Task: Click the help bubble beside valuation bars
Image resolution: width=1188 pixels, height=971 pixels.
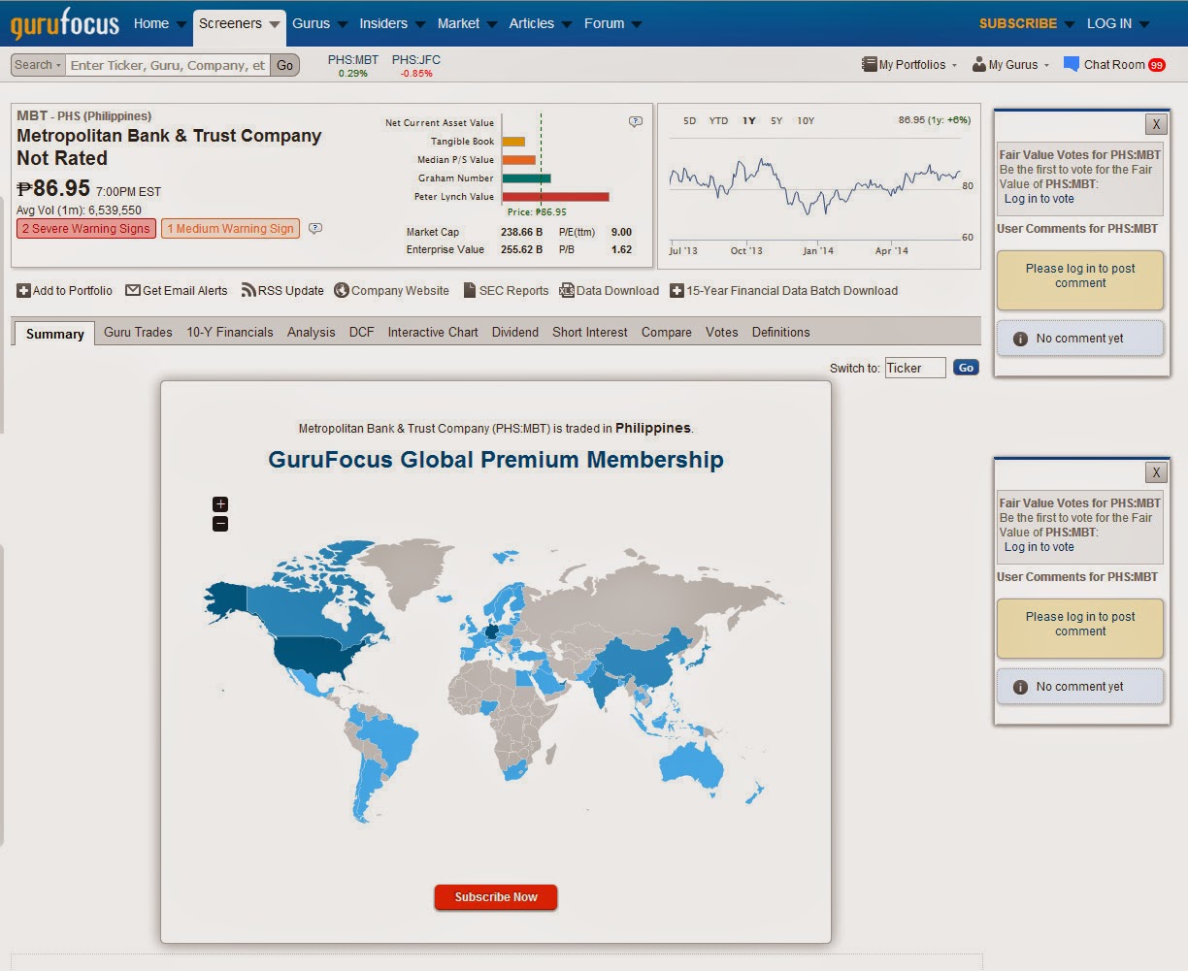Action: pos(636,121)
